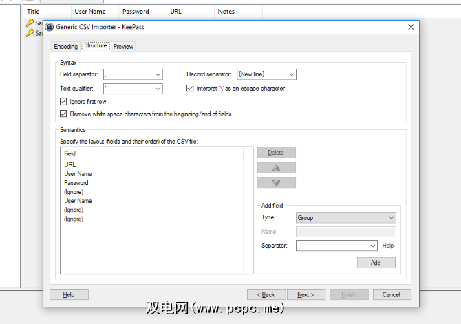
Task: Click the Finish button
Action: tap(349, 294)
